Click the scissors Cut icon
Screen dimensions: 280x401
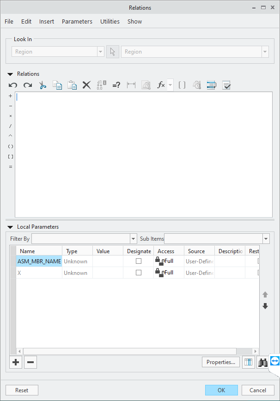point(43,85)
